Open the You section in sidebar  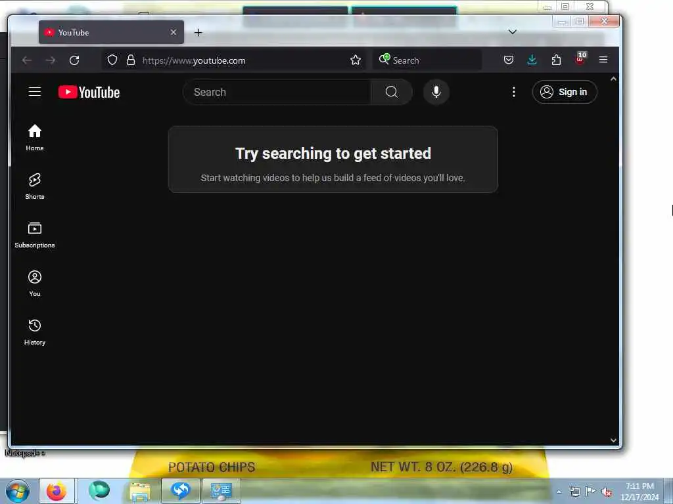click(x=35, y=283)
